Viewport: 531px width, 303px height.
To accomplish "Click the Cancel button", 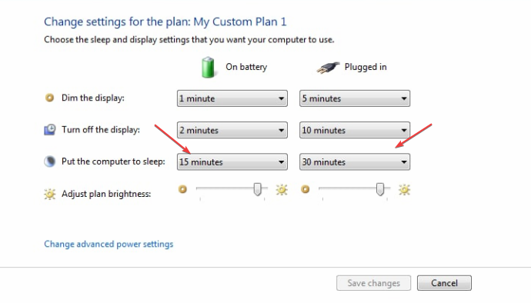I will coord(444,283).
